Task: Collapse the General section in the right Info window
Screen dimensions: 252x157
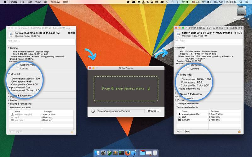Action: [x=176, y=48]
